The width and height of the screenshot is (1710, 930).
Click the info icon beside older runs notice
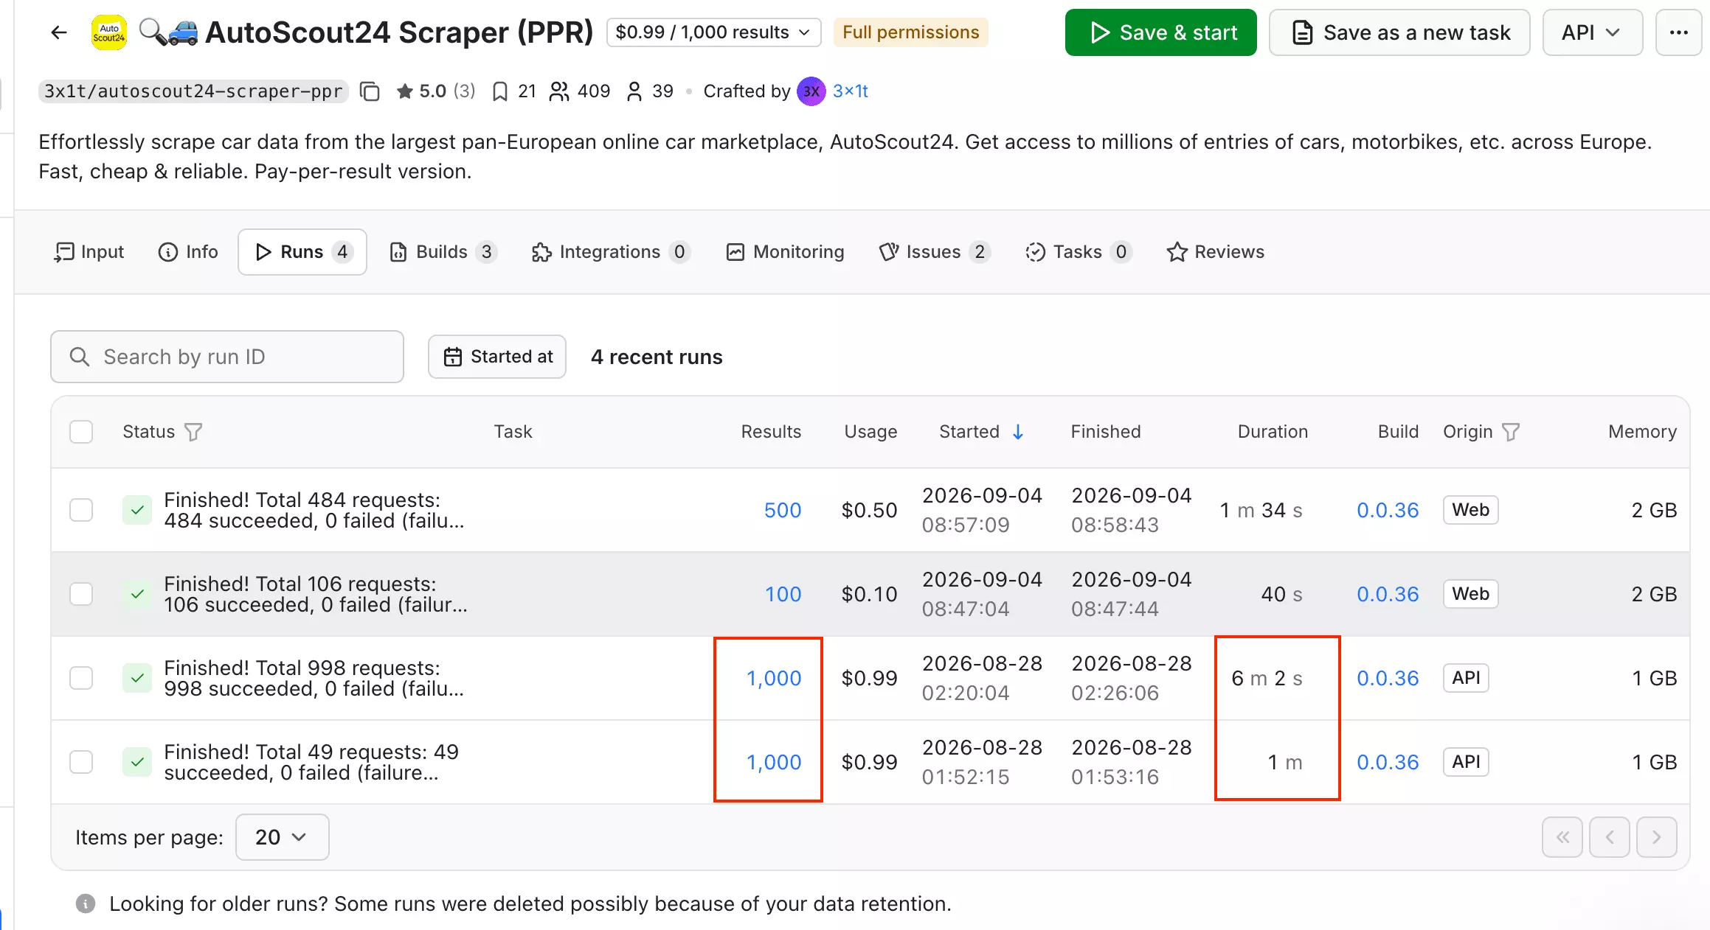tap(86, 903)
